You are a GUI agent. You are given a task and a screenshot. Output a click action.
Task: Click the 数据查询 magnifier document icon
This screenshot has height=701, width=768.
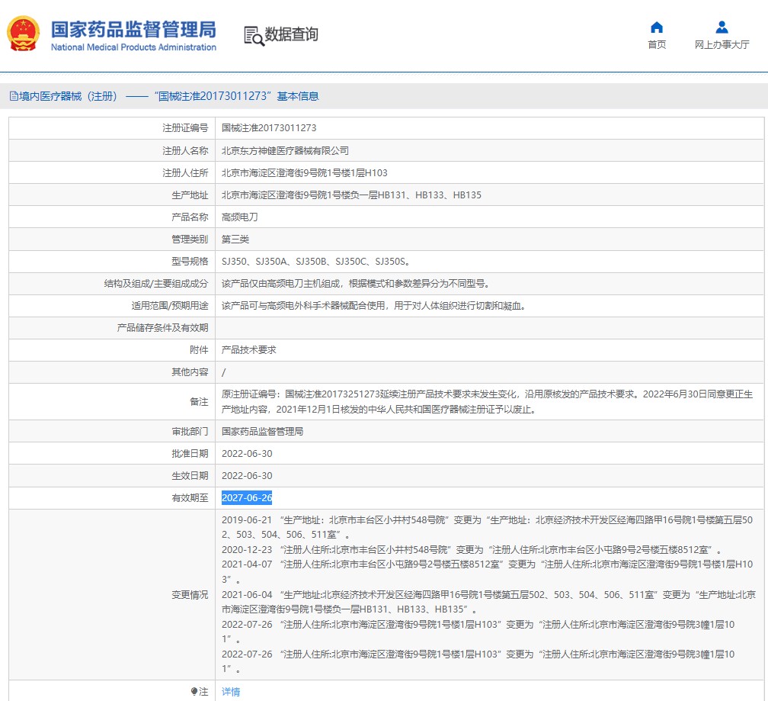pos(254,35)
